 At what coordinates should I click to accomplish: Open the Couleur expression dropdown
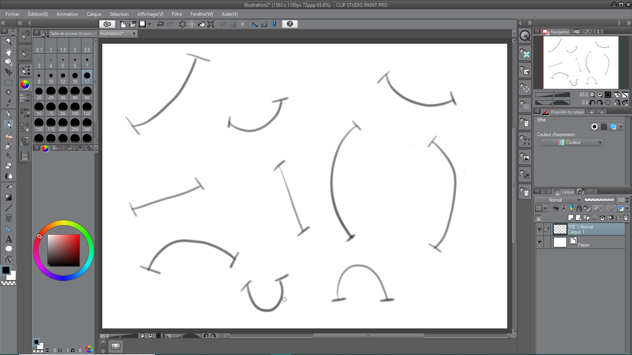coord(600,142)
